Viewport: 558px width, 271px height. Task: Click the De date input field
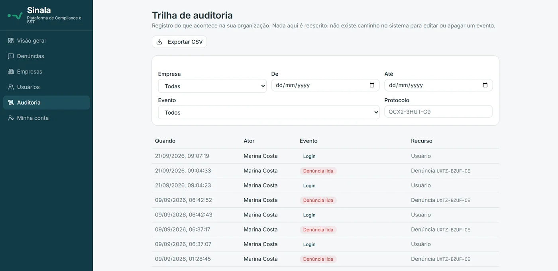pyautogui.click(x=326, y=85)
